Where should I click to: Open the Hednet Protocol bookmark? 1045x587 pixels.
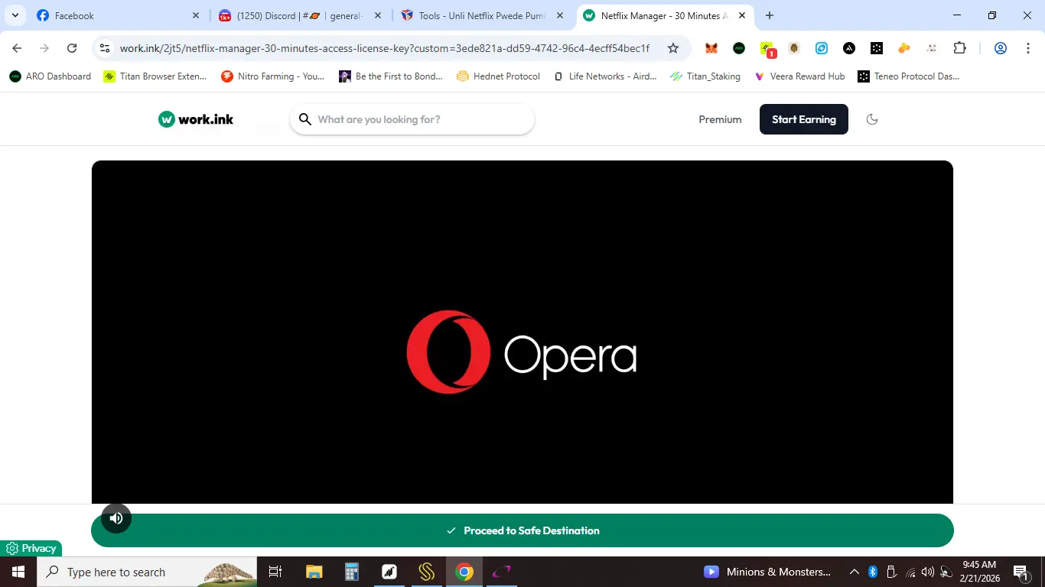pos(498,76)
